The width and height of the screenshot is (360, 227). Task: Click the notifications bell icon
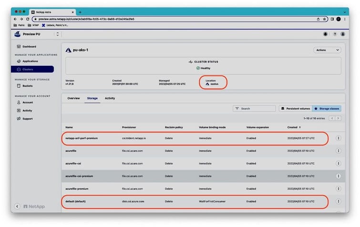326,34
